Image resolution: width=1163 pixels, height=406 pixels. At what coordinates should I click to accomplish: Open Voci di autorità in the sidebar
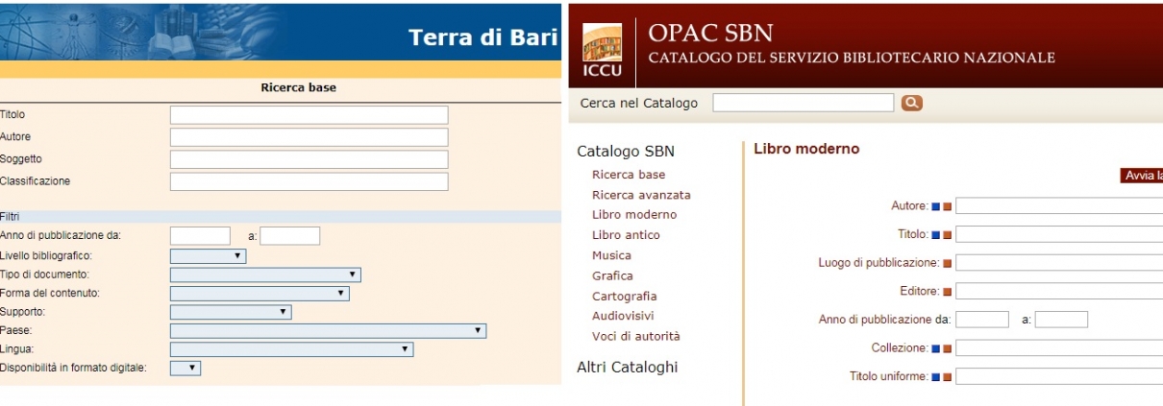(x=635, y=336)
